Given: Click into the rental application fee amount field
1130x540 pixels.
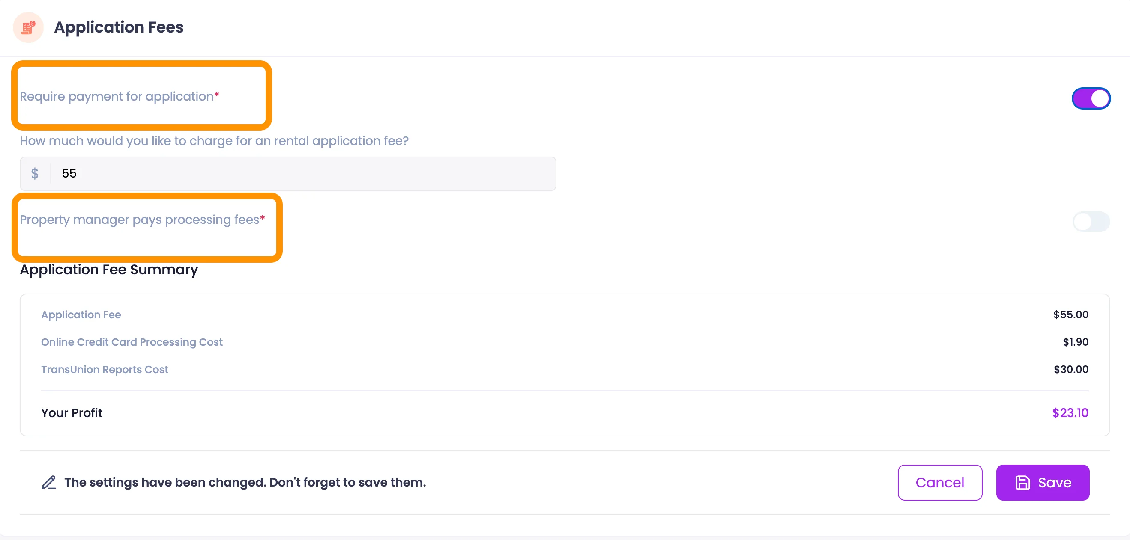Looking at the screenshot, I should (303, 174).
